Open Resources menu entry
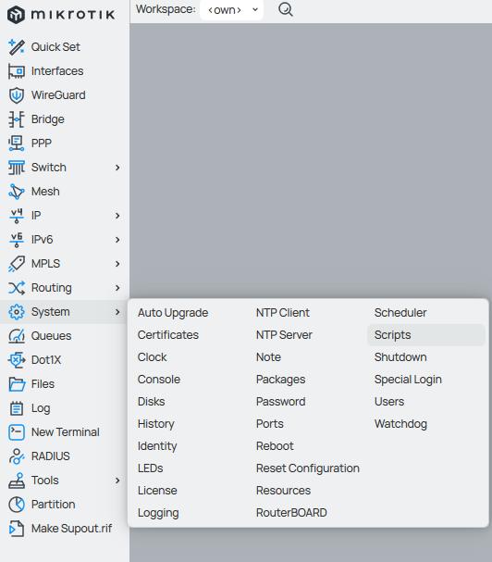This screenshot has width=492, height=562. [283, 491]
